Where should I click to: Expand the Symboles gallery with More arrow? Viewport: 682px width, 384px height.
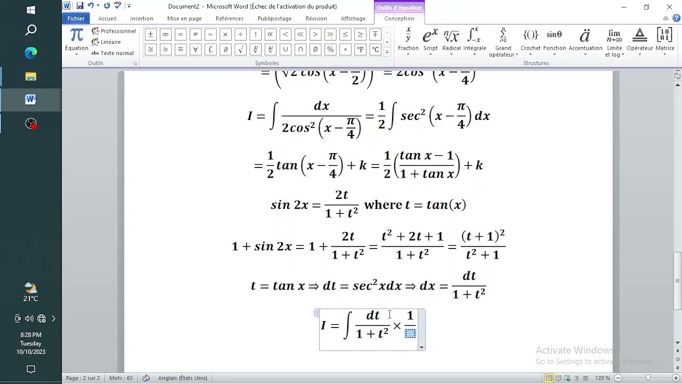point(387,52)
